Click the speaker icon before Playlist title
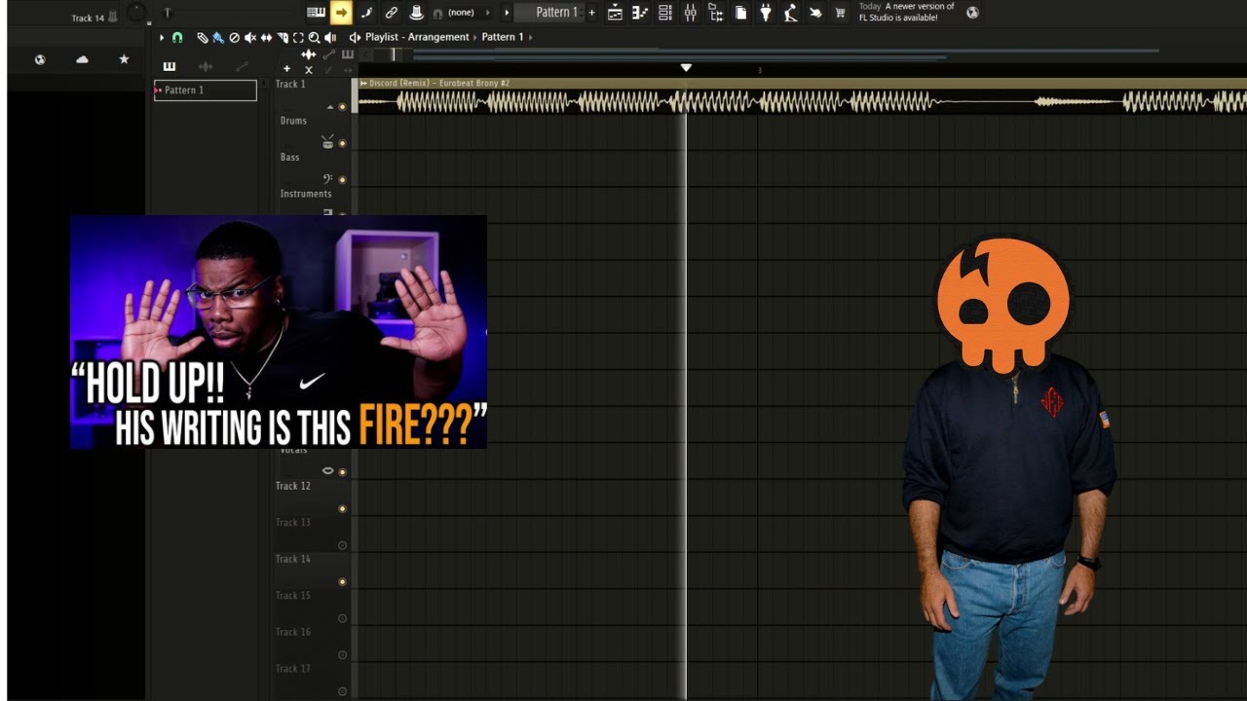 click(355, 37)
